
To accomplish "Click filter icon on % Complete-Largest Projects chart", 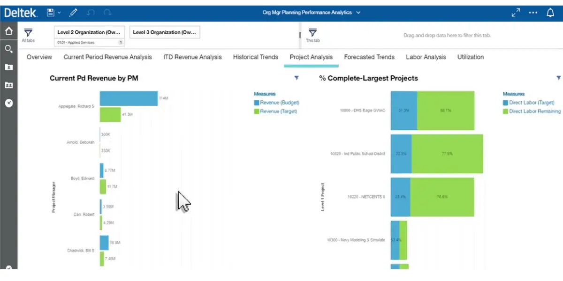I will tap(558, 78).
